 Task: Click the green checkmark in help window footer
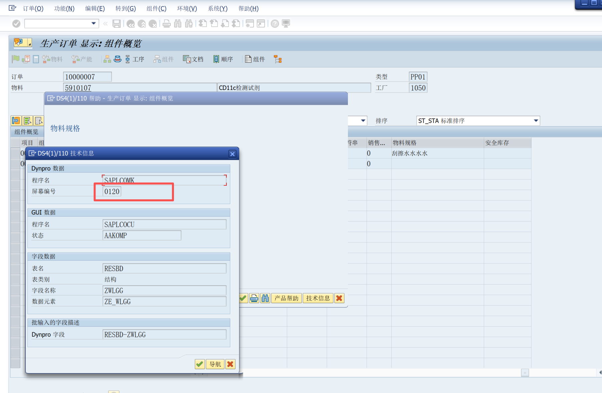(243, 298)
